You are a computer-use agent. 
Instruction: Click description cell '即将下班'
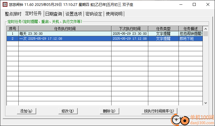[x=191, y=39]
